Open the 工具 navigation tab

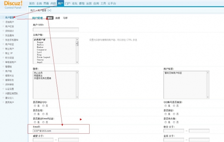tap(103, 3)
